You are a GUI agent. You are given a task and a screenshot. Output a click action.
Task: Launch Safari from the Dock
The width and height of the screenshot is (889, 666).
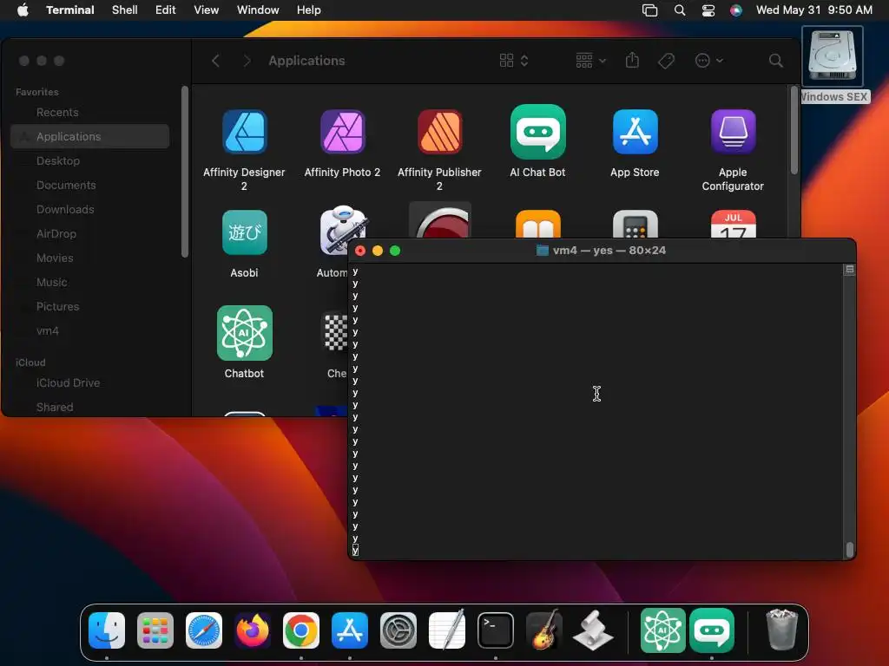click(x=204, y=630)
